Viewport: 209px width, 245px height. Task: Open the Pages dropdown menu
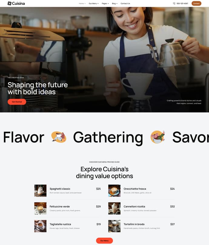105,3
